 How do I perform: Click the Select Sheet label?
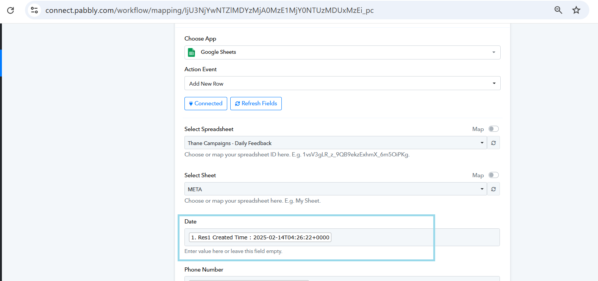pos(200,175)
